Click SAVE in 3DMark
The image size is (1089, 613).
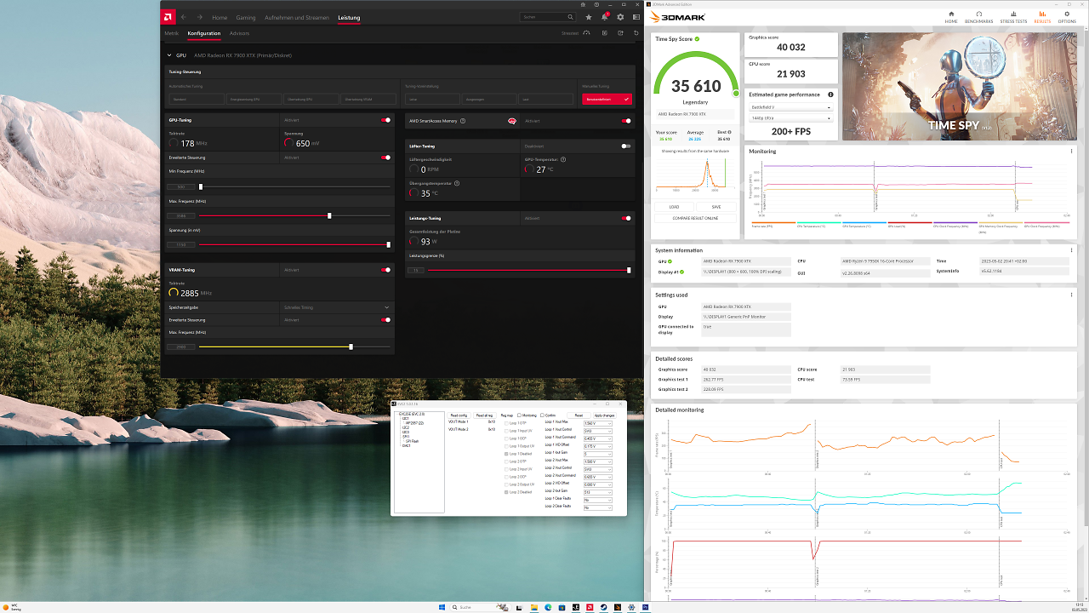[716, 206]
